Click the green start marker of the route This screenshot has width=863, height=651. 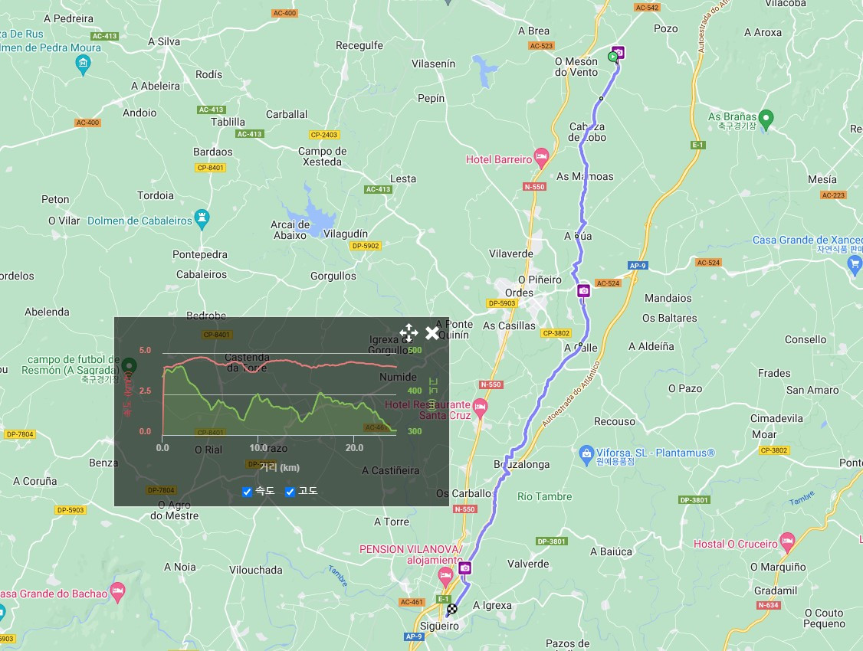coord(612,56)
